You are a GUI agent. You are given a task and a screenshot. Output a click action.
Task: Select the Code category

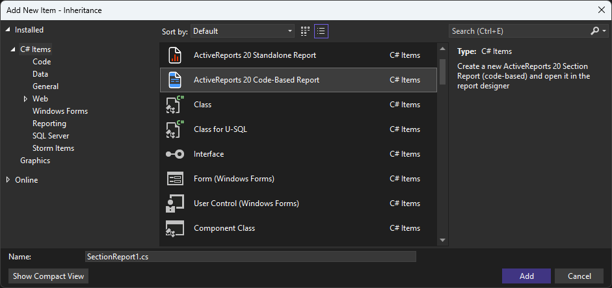pos(42,62)
